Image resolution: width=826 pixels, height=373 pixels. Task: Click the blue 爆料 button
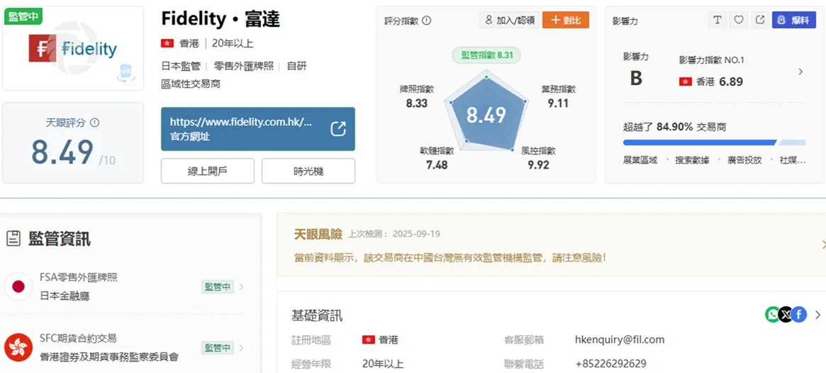[x=794, y=19]
